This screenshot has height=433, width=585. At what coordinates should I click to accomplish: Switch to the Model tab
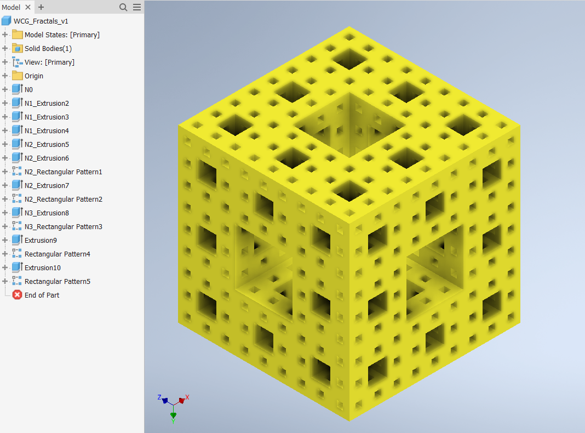coord(11,7)
